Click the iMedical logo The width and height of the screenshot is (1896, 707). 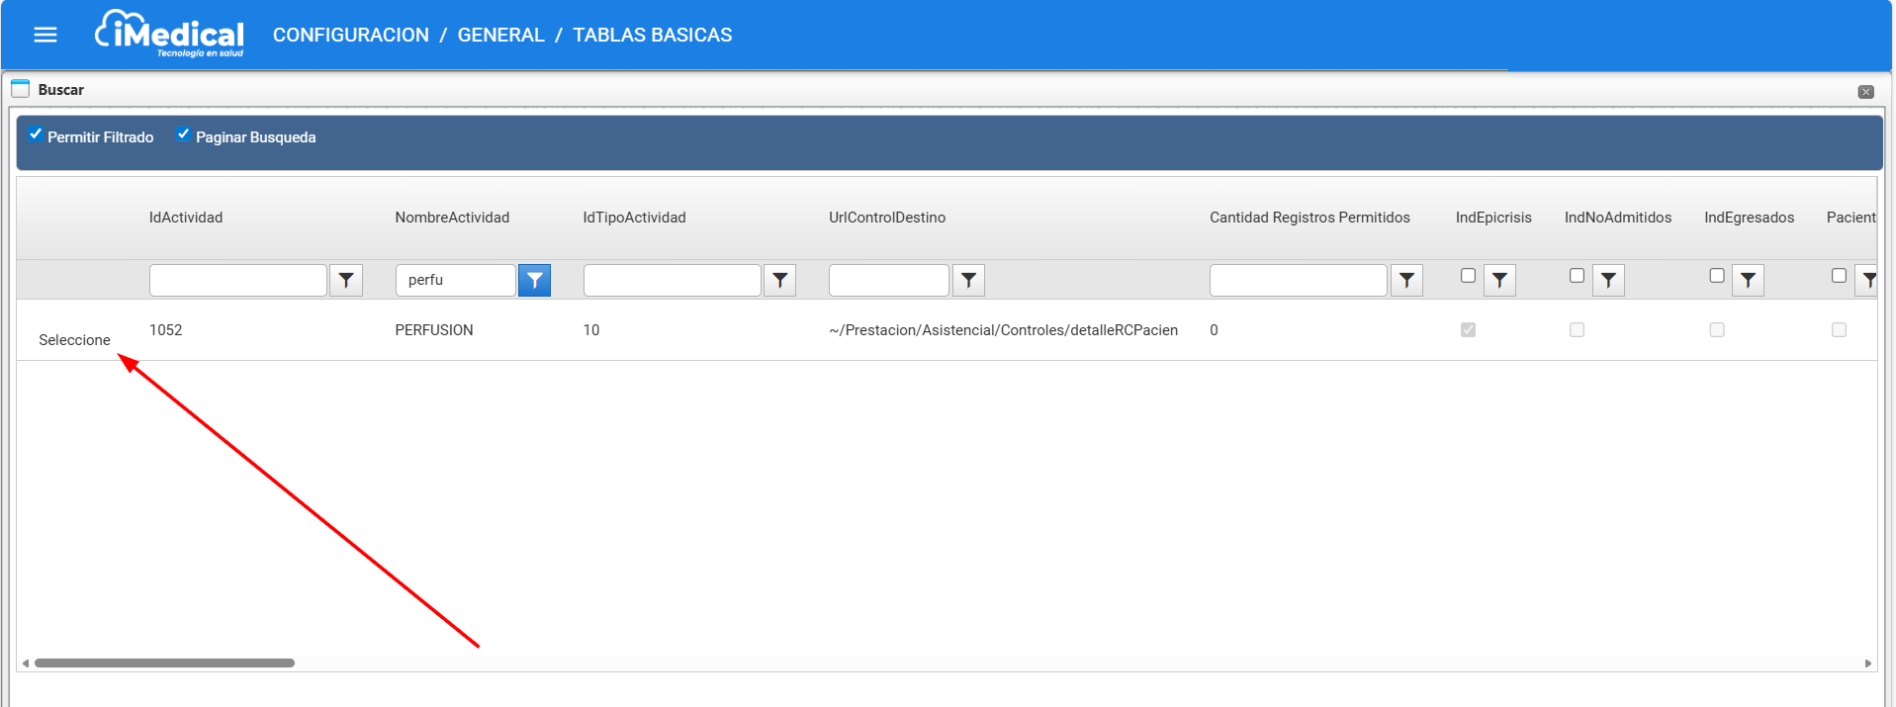[x=170, y=35]
